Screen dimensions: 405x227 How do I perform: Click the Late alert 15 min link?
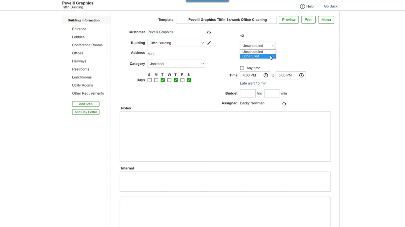pyautogui.click(x=253, y=83)
